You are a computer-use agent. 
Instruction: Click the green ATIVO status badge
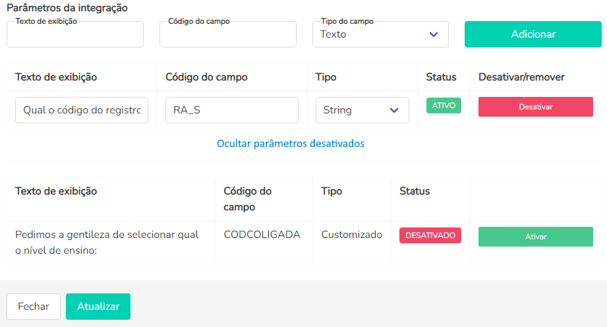444,105
